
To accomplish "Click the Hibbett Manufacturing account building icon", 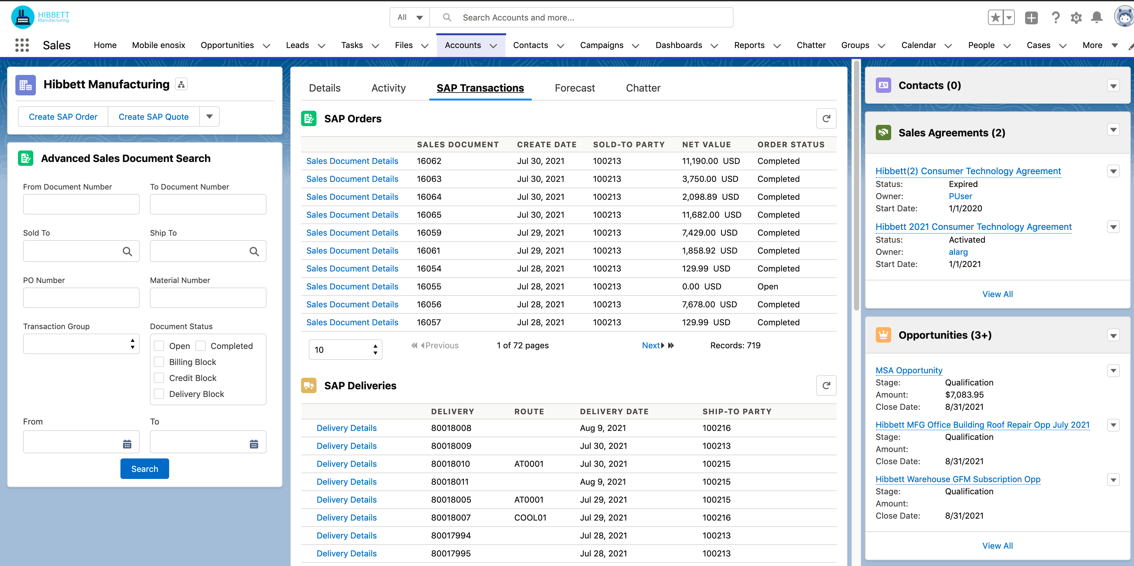I will pos(26,85).
